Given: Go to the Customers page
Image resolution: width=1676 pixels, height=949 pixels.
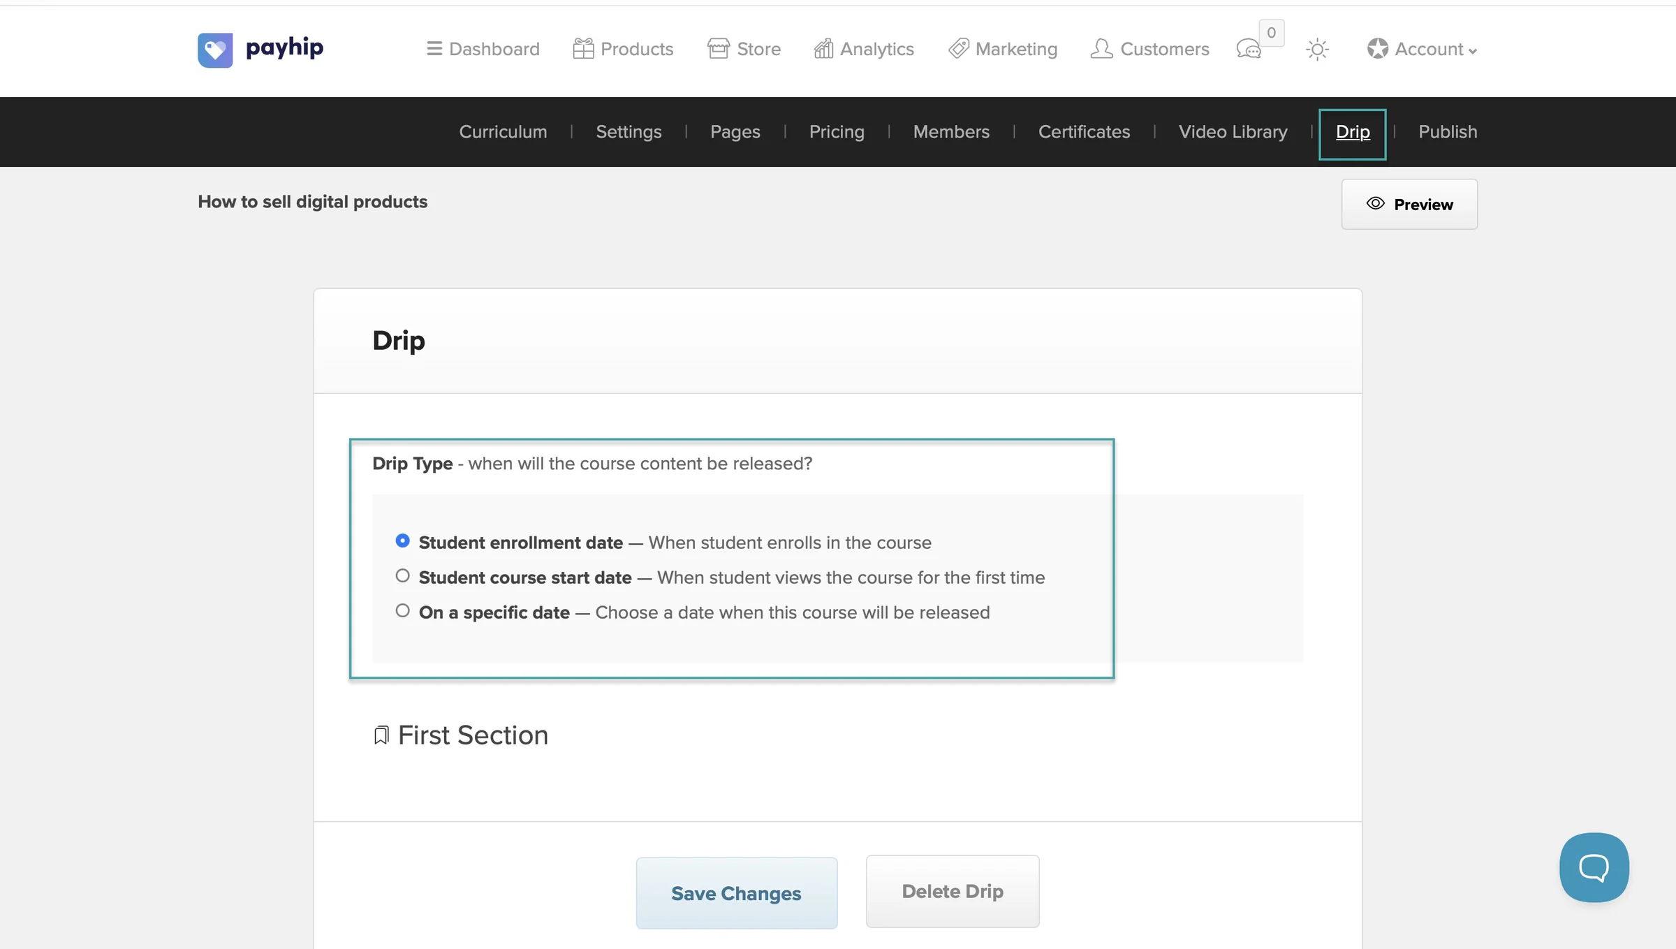Looking at the screenshot, I should tap(1149, 49).
